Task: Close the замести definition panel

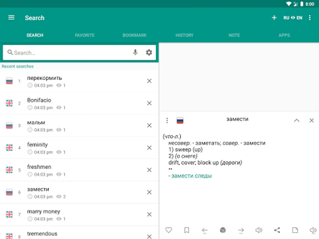Action: coord(312,121)
